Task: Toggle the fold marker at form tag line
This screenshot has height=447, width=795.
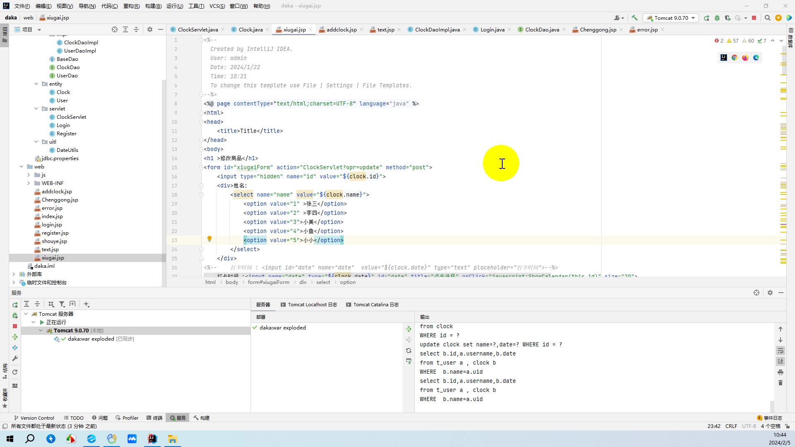Action: (201, 168)
